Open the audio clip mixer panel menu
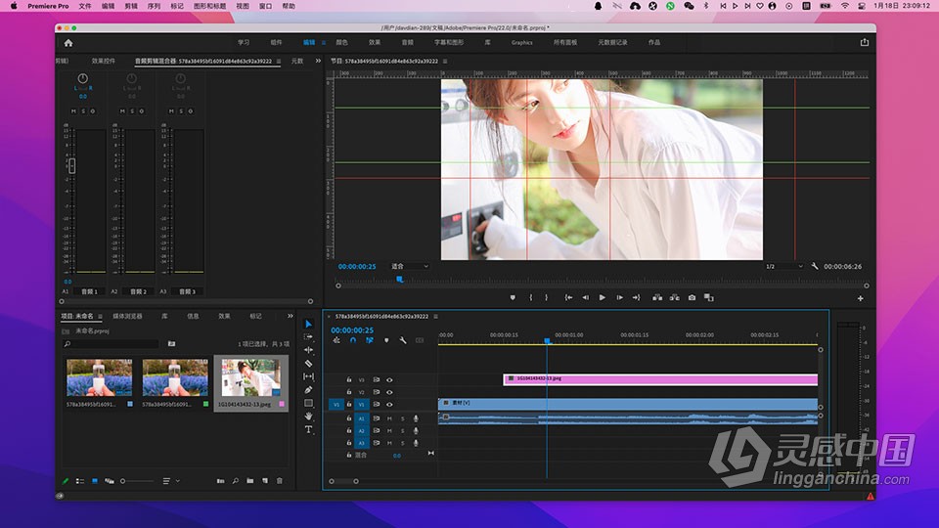The height and width of the screenshot is (528, 939). pyautogui.click(x=279, y=61)
